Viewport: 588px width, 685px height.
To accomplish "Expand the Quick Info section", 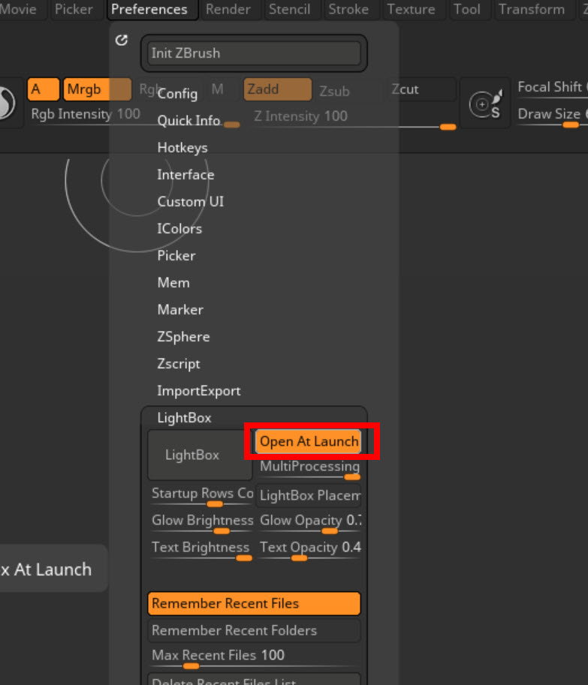I will pyautogui.click(x=188, y=121).
